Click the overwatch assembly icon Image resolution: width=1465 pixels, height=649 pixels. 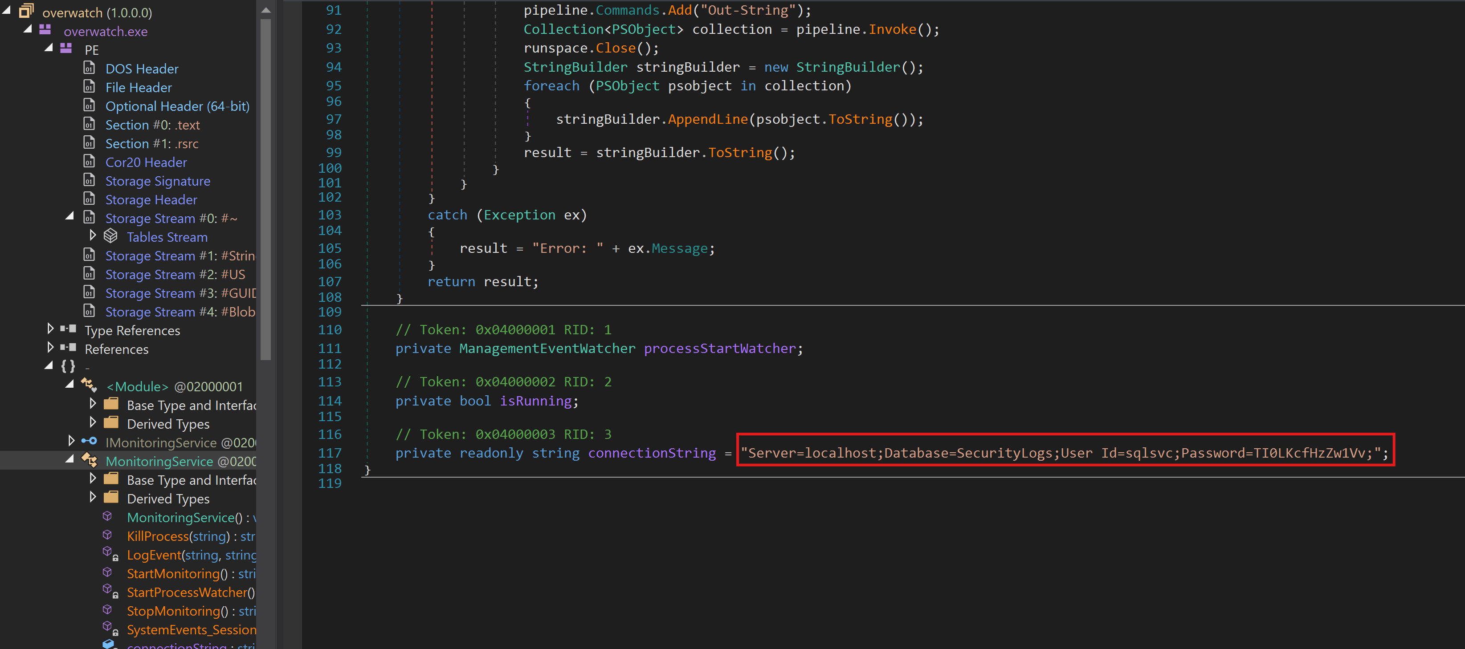[26, 11]
